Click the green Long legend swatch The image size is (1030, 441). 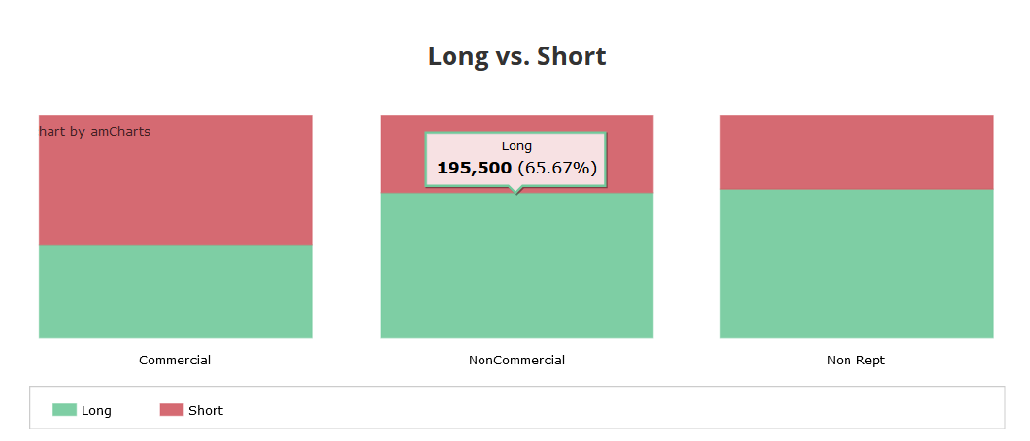coord(64,410)
